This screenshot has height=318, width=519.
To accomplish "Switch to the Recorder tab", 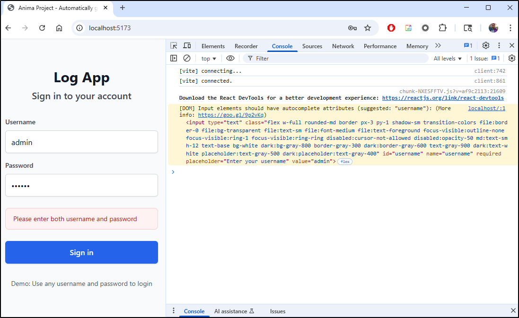I will pyautogui.click(x=246, y=46).
